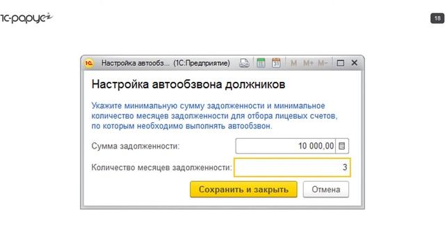Screen dimensions: 445x250
Task: Open calculator beside Сумма задолженности field
Action: [342, 146]
